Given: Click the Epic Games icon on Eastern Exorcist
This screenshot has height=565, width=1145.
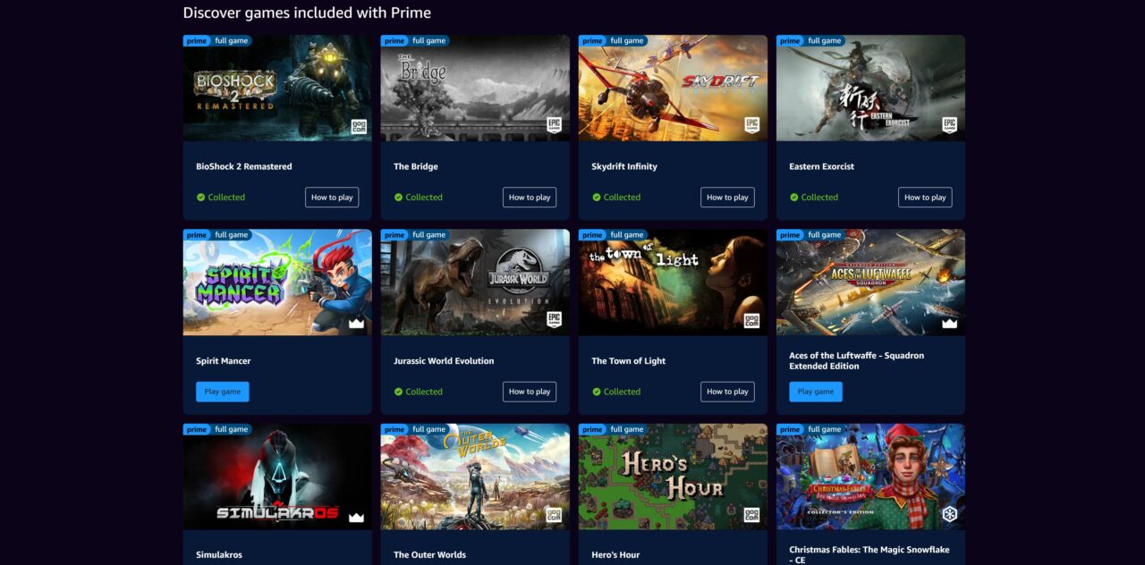Looking at the screenshot, I should [x=949, y=124].
